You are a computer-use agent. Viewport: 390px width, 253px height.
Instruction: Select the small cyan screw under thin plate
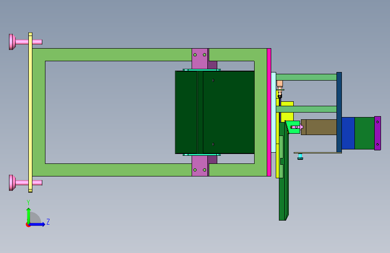(x=300, y=157)
